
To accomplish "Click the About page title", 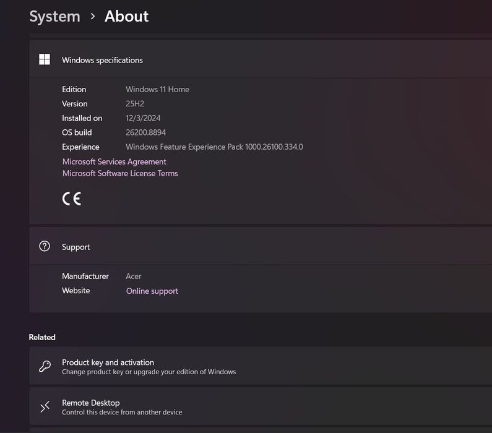I will pos(126,16).
